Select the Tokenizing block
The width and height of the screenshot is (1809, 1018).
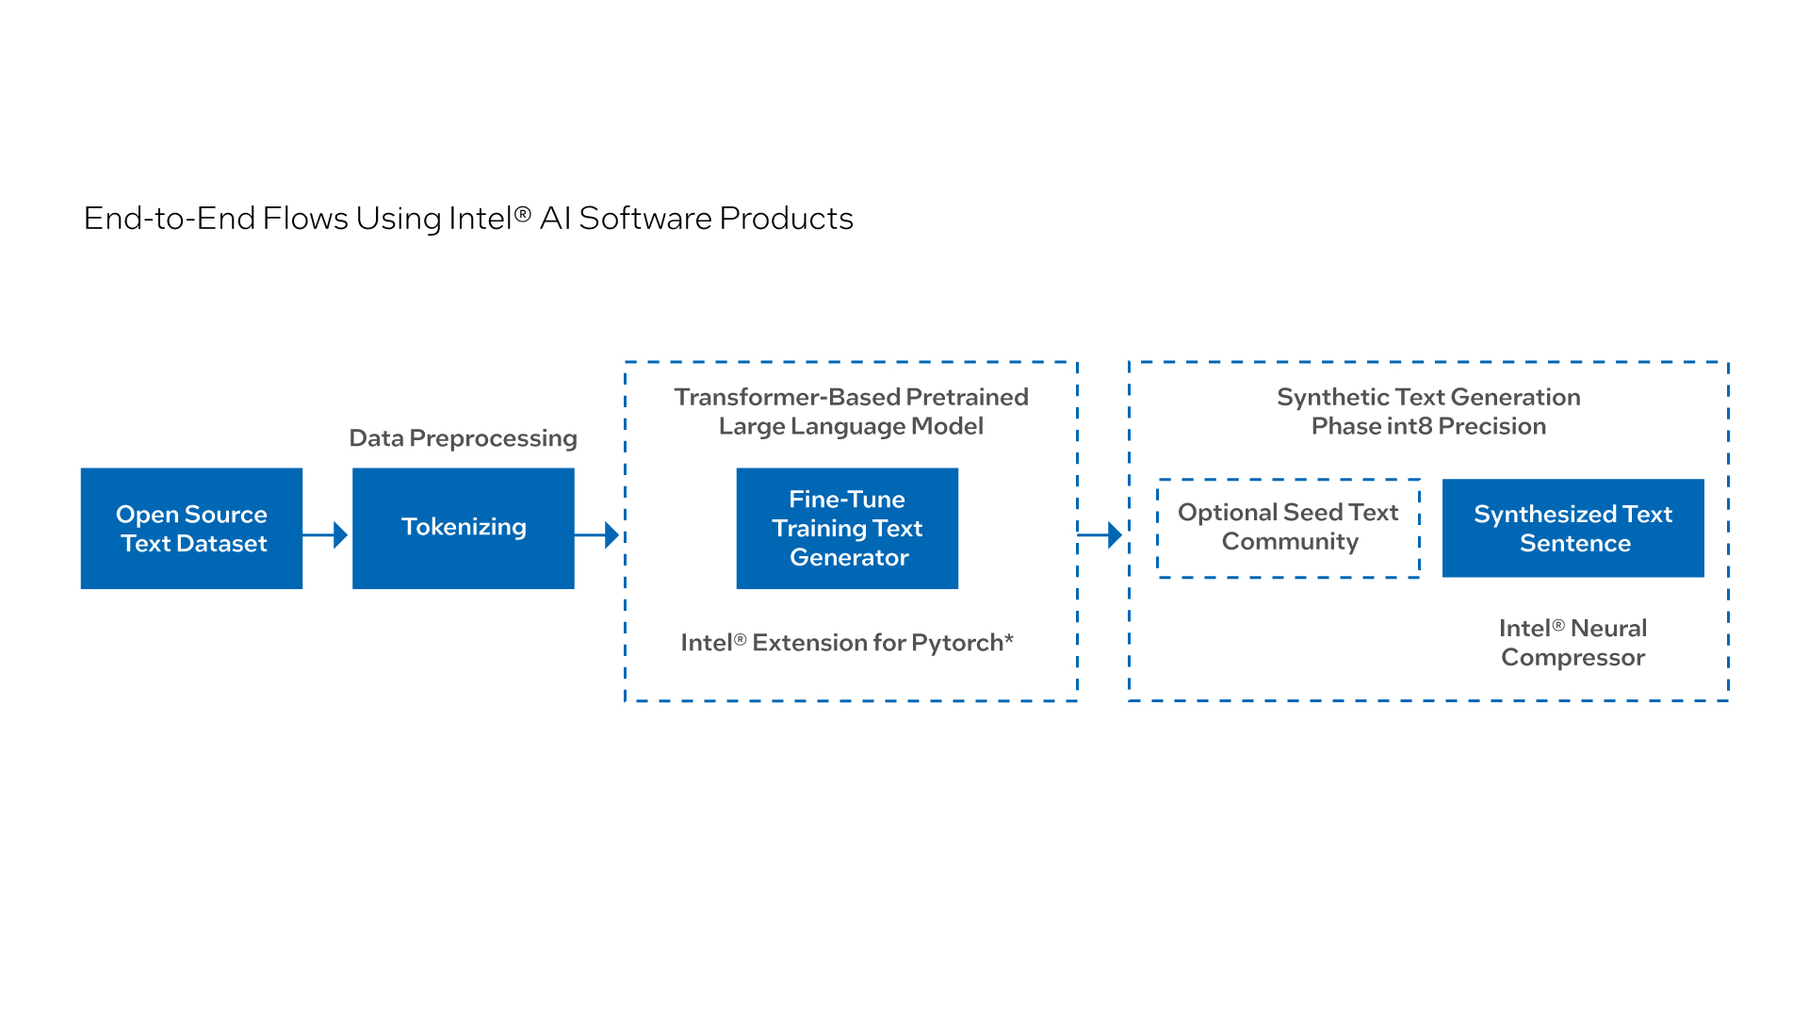pos(463,528)
